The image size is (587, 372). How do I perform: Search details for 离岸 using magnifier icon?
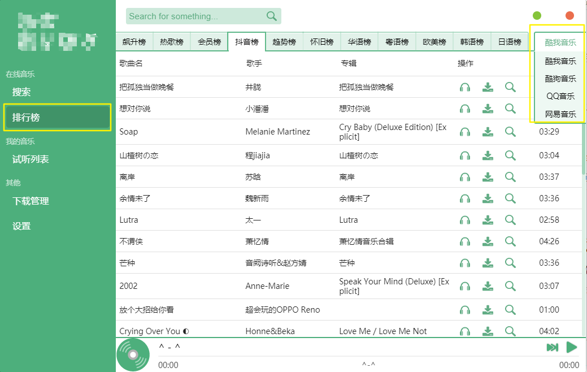510,176
